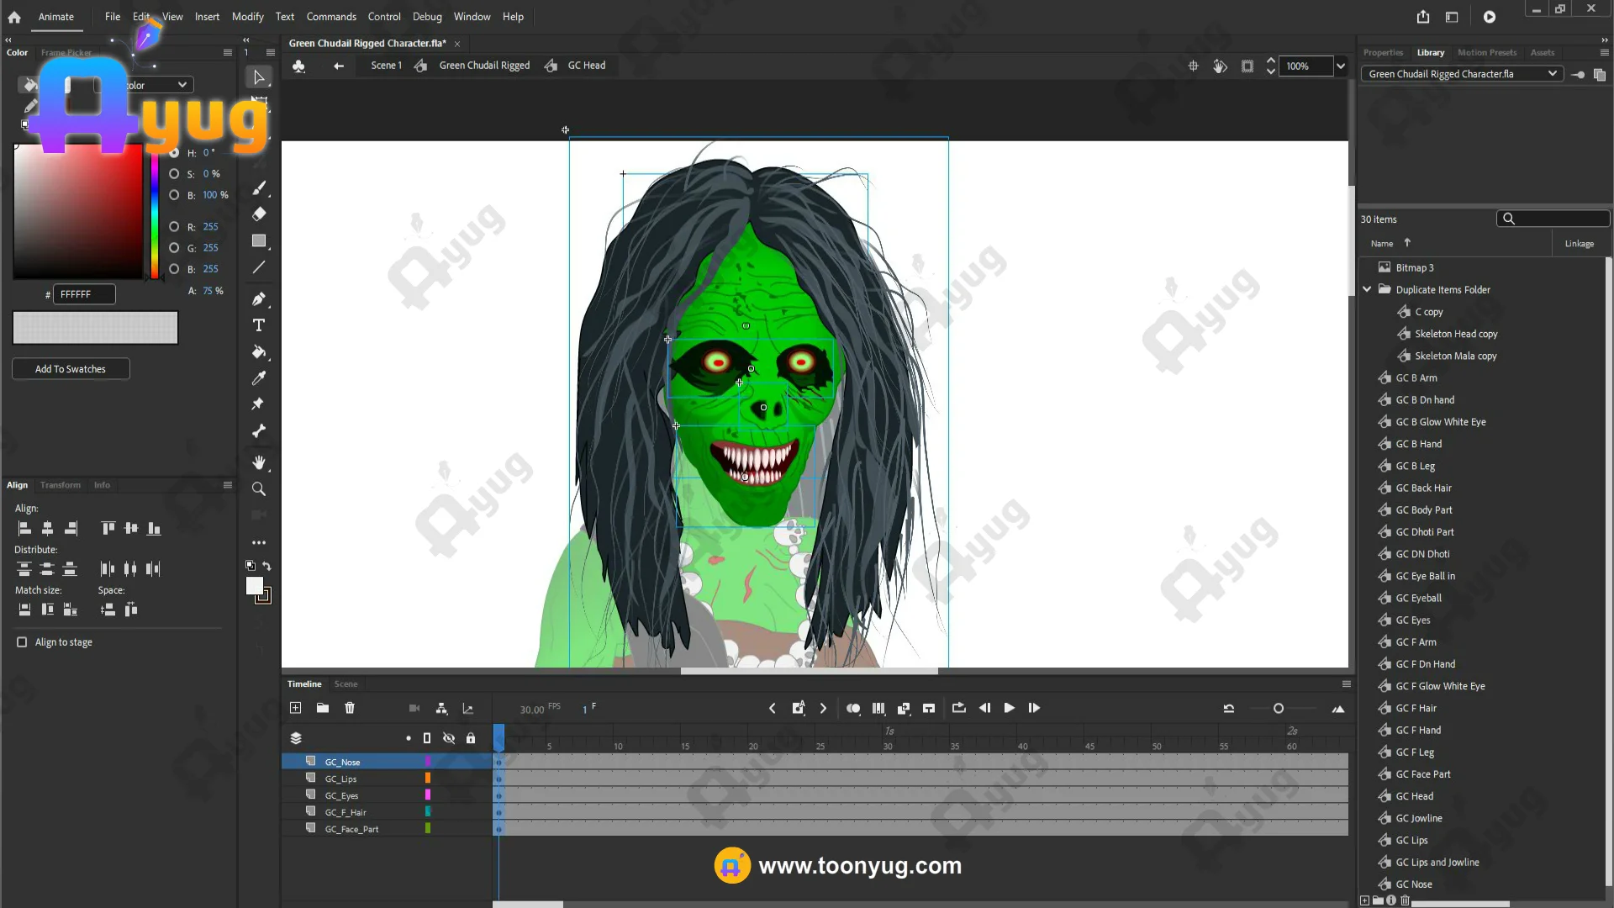Open the Modify menu

point(247,16)
